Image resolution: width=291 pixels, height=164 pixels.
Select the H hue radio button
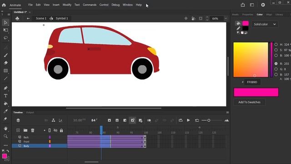point(276,45)
